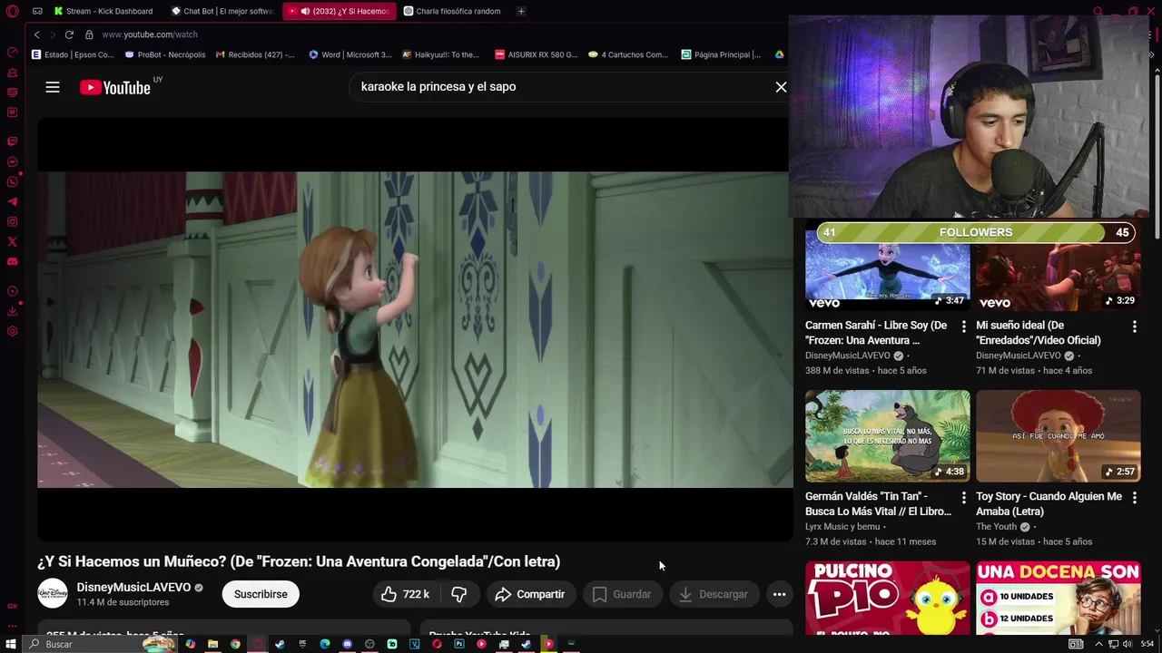Image resolution: width=1162 pixels, height=653 pixels.
Task: Open more actions menu under video
Action: pos(779,594)
